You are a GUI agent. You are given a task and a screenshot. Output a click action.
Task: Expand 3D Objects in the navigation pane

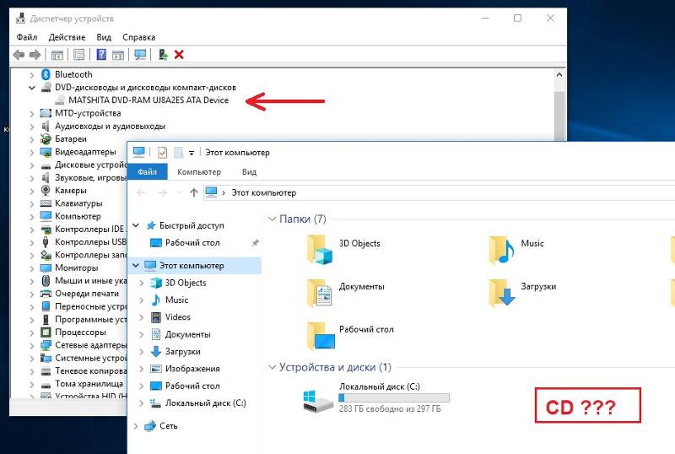click(x=141, y=284)
